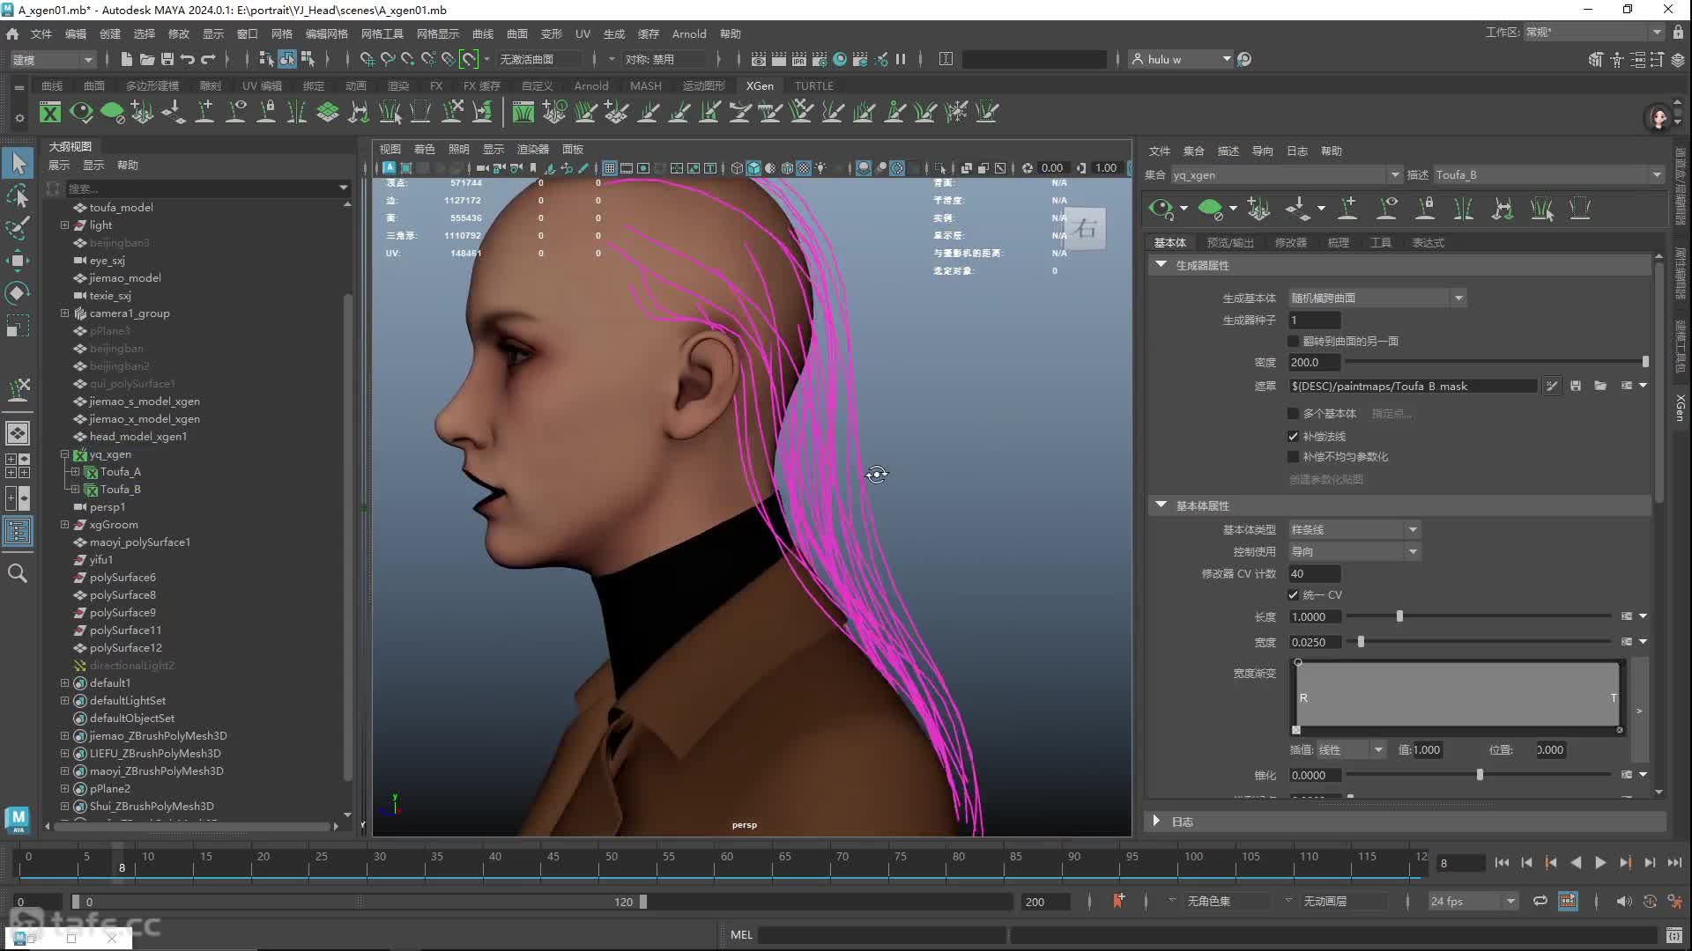Activate the Paint selection tool
1692x951 pixels.
click(19, 227)
